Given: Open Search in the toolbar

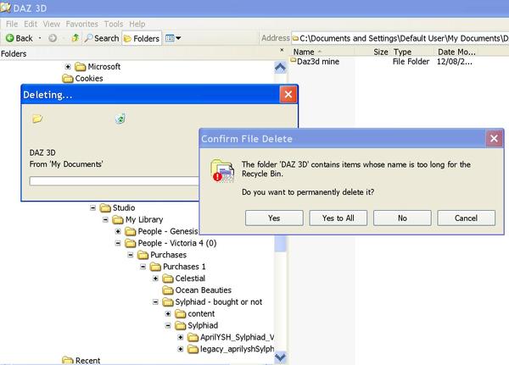Looking at the screenshot, I should pos(102,38).
